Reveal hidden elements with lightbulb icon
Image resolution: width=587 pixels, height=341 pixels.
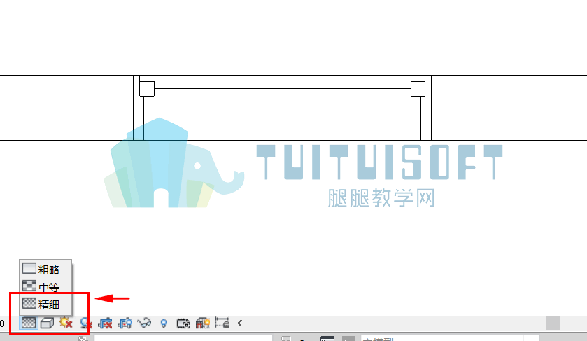point(164,323)
